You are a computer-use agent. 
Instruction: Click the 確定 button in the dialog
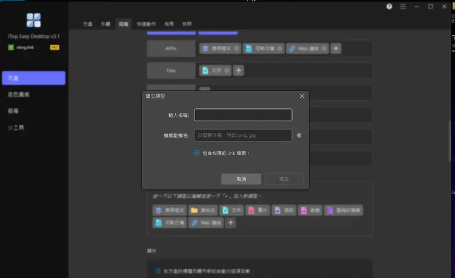pyautogui.click(x=284, y=179)
